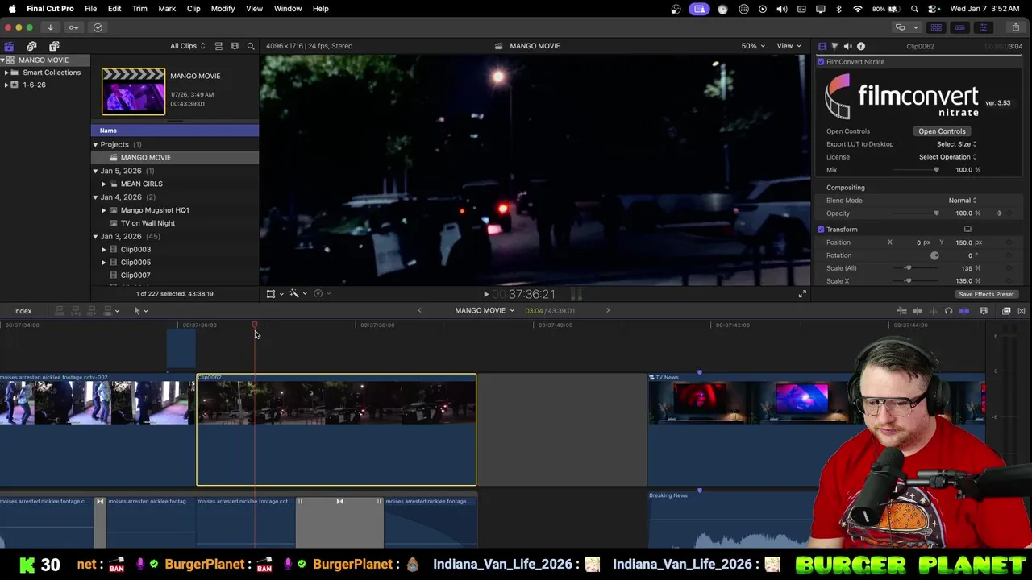Collapse the Jan 5, 2026 group
Image resolution: width=1032 pixels, height=580 pixels.
pyautogui.click(x=95, y=171)
